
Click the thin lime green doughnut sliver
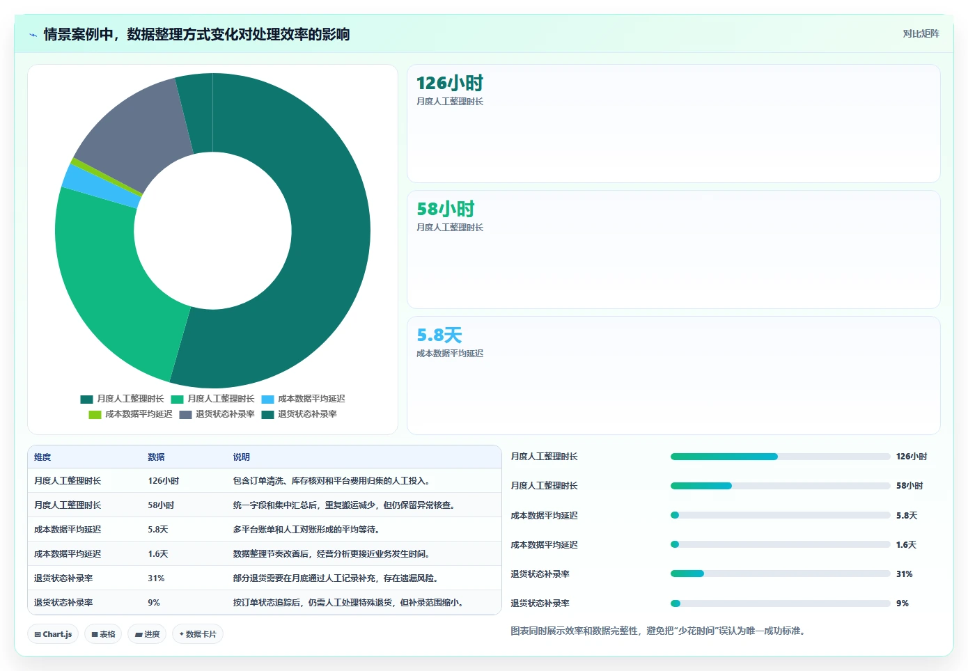point(106,177)
